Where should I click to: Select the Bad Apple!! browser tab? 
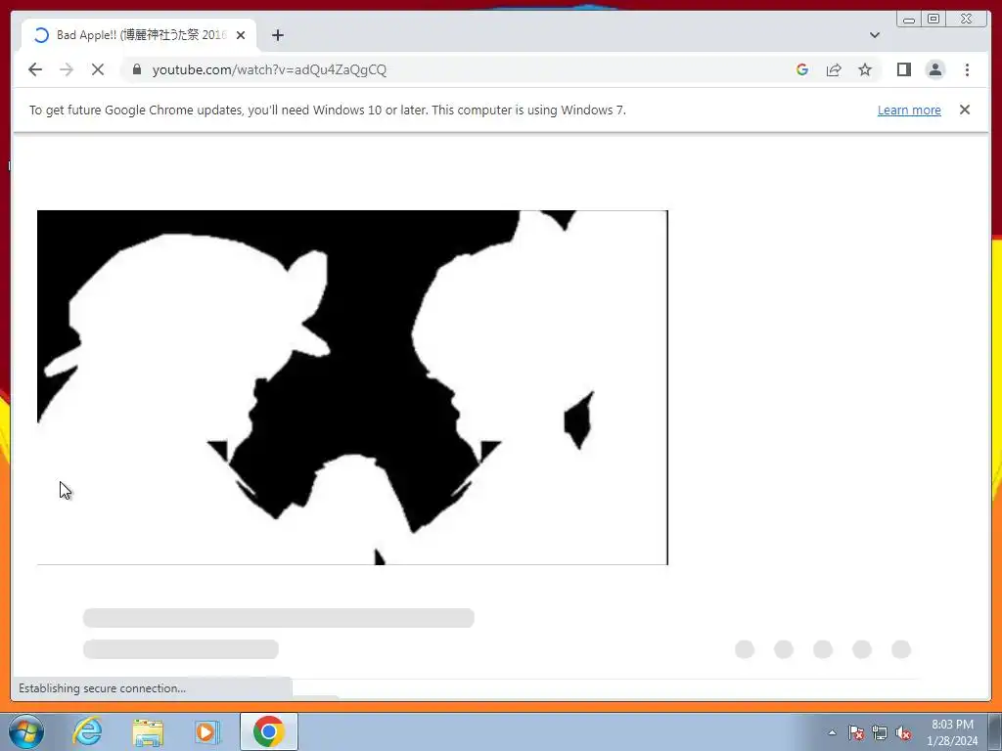tap(139, 35)
